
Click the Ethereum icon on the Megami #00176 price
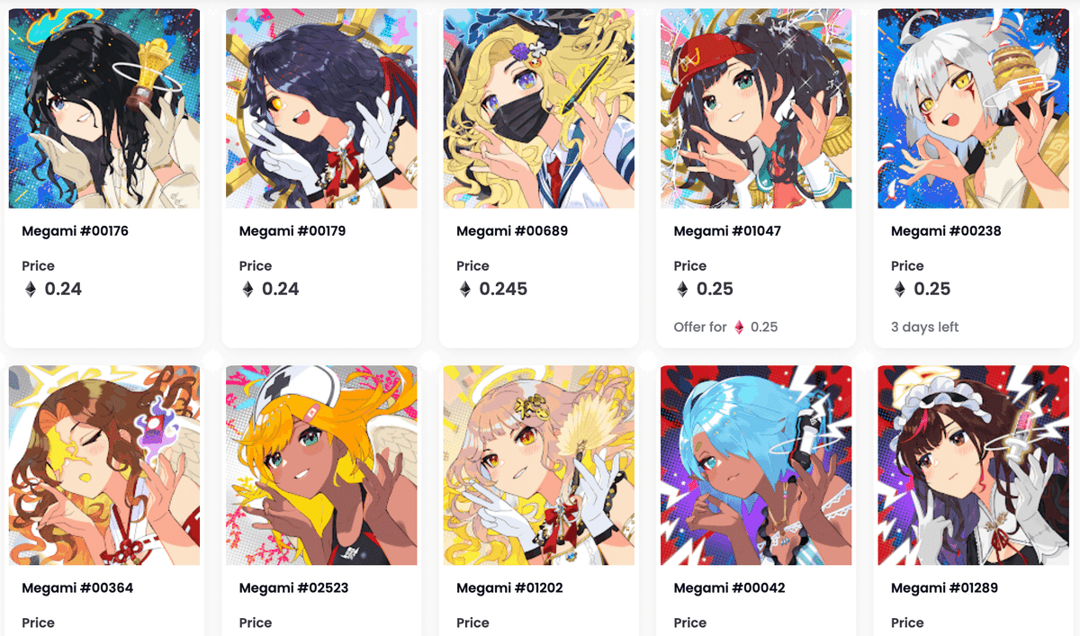coord(31,290)
